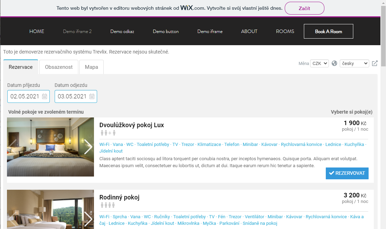Click the Book A Room button

point(329,31)
